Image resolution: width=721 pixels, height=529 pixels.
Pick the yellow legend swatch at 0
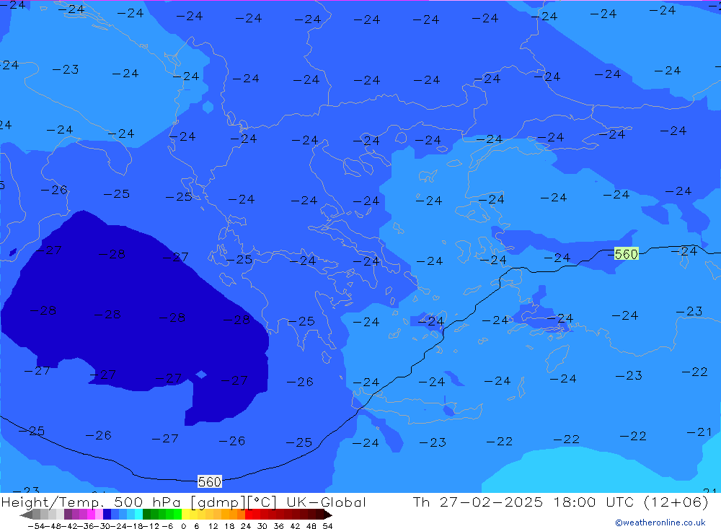tap(185, 515)
